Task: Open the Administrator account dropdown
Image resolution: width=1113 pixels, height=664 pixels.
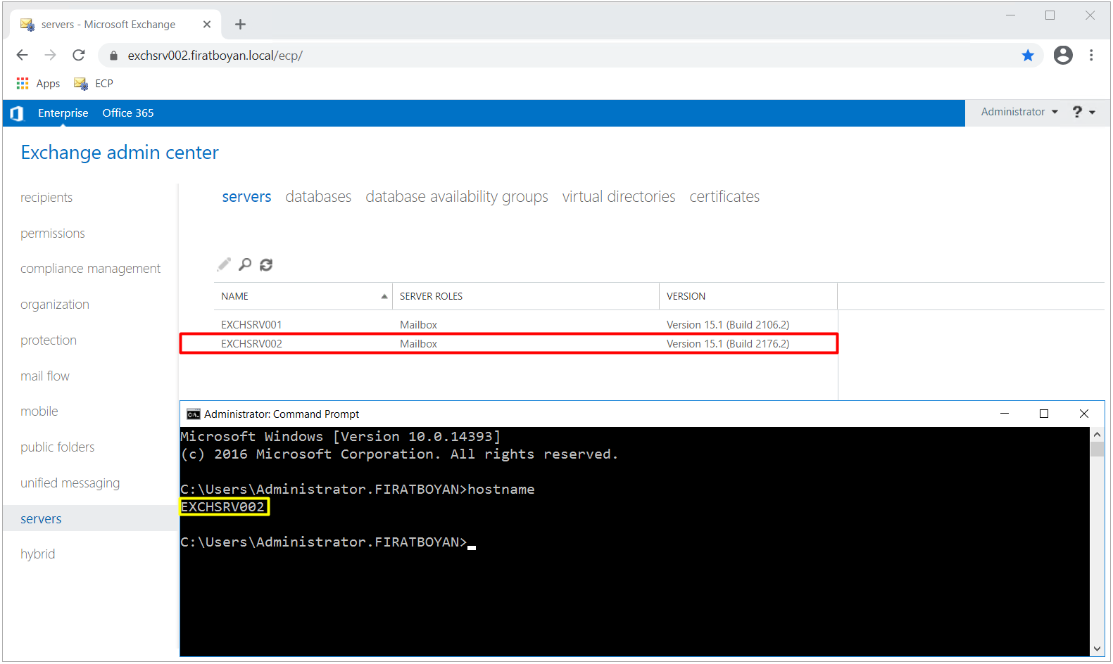Action: tap(1019, 112)
